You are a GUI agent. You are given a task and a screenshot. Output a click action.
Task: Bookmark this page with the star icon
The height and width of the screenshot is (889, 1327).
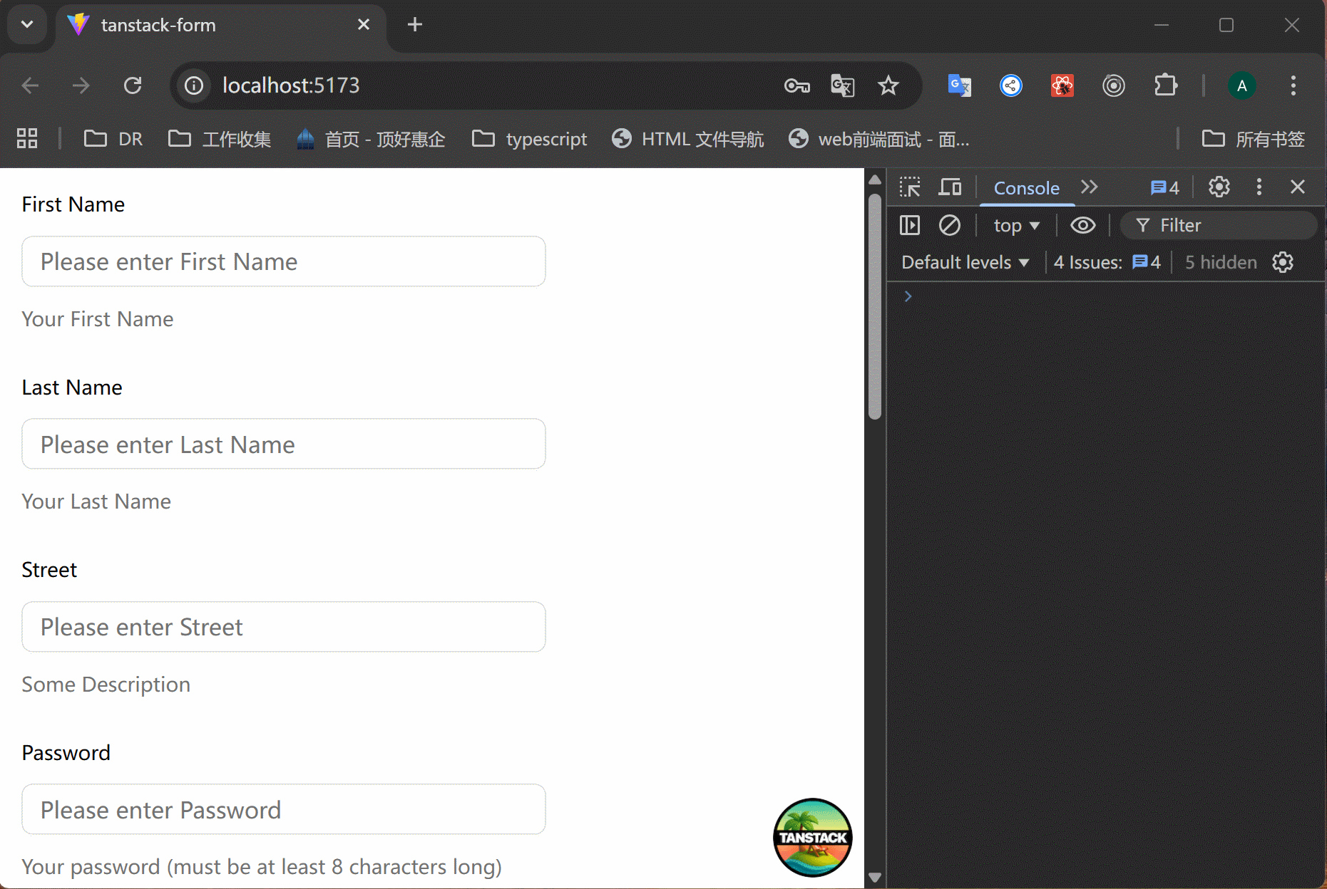click(888, 86)
